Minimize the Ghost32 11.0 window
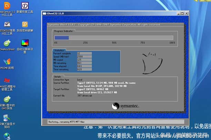The width and height of the screenshot is (211, 140). (x=179, y=13)
